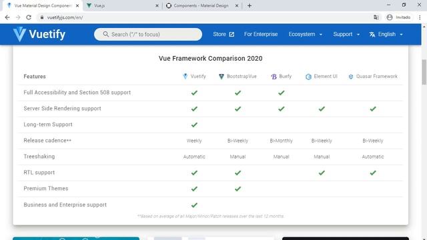Open the For Enterprise link

tap(261, 34)
